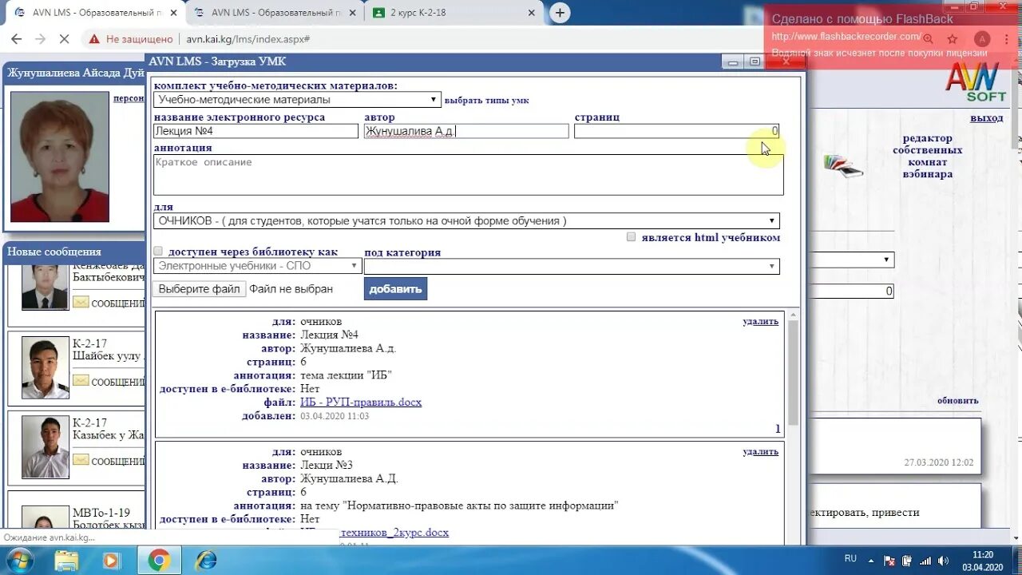Click the 'выход' logout link
The image size is (1022, 575).
987,118
